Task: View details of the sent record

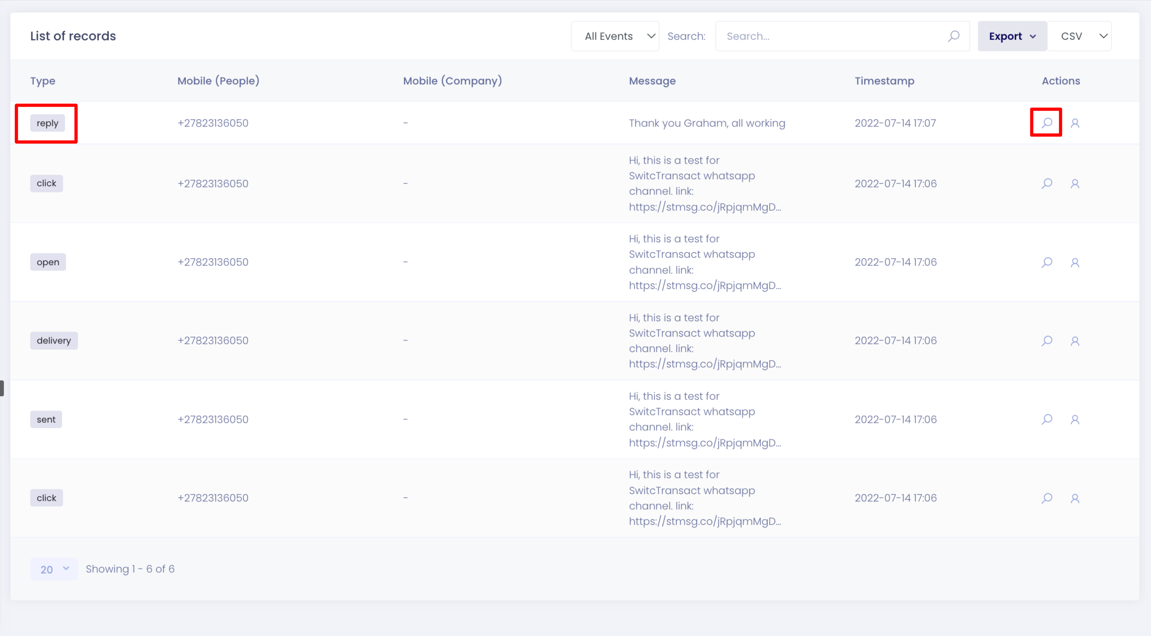Action: [1047, 420]
